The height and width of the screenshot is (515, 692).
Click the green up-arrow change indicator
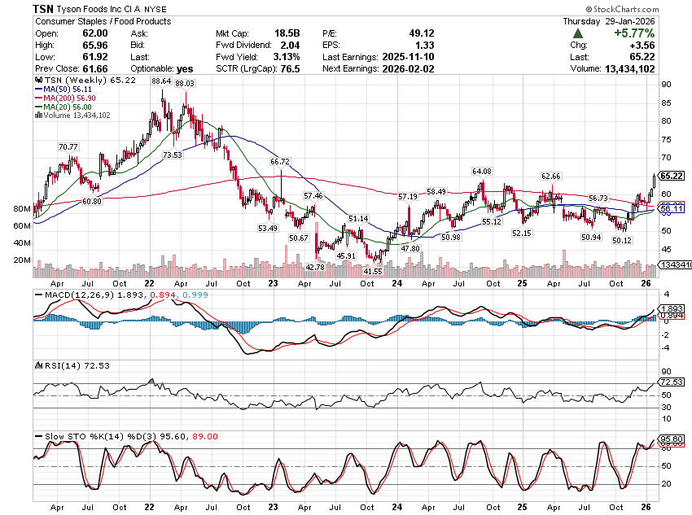point(578,33)
